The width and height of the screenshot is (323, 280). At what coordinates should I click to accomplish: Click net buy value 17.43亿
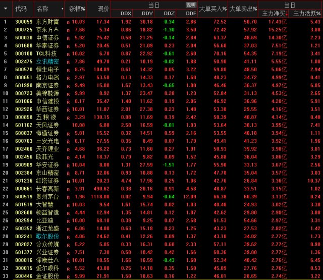(x=278, y=22)
